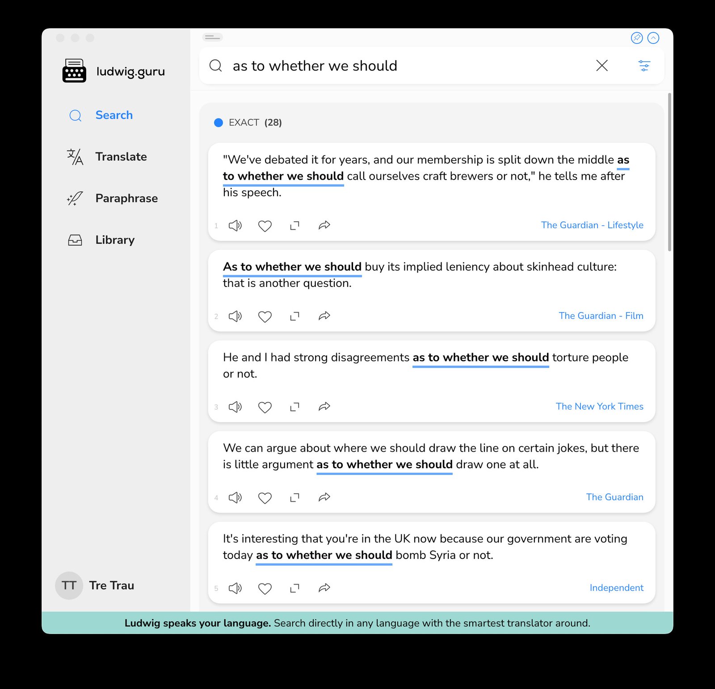Viewport: 715px width, 689px height.
Task: Open search filter settings
Action: pyautogui.click(x=644, y=66)
